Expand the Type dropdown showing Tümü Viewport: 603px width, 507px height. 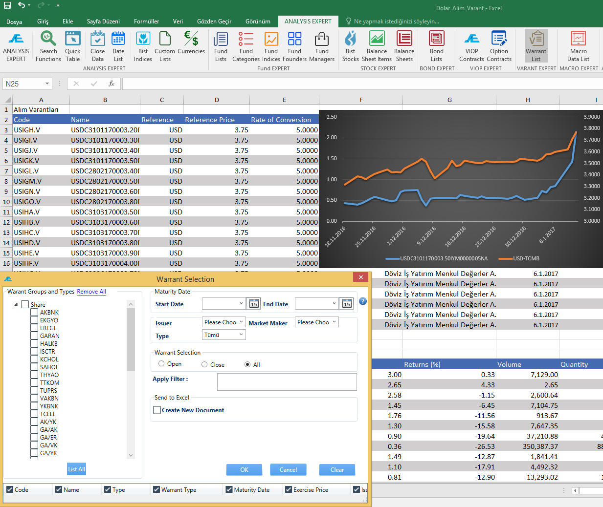(223, 335)
